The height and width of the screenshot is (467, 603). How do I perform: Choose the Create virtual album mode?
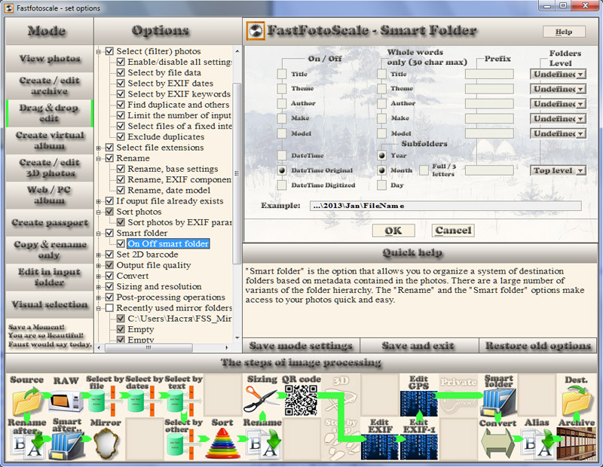coord(50,140)
